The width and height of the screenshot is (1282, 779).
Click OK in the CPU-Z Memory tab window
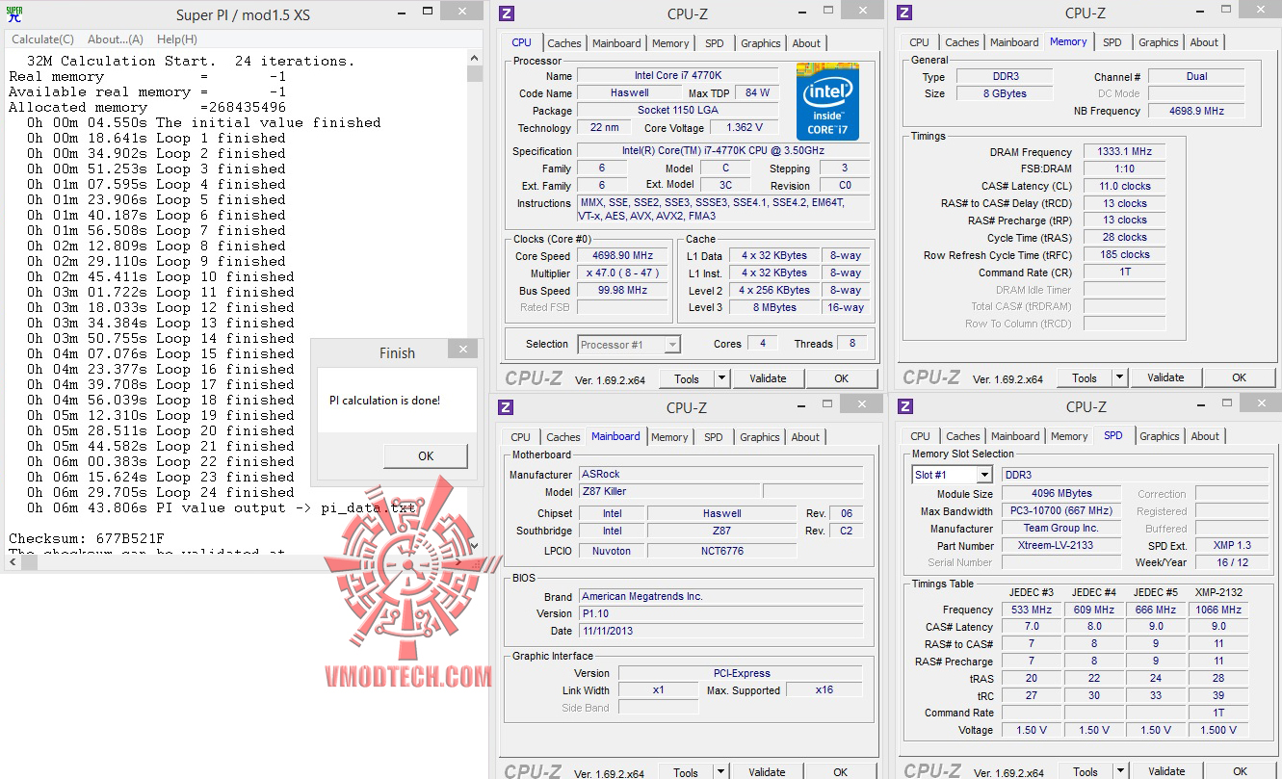(1240, 377)
